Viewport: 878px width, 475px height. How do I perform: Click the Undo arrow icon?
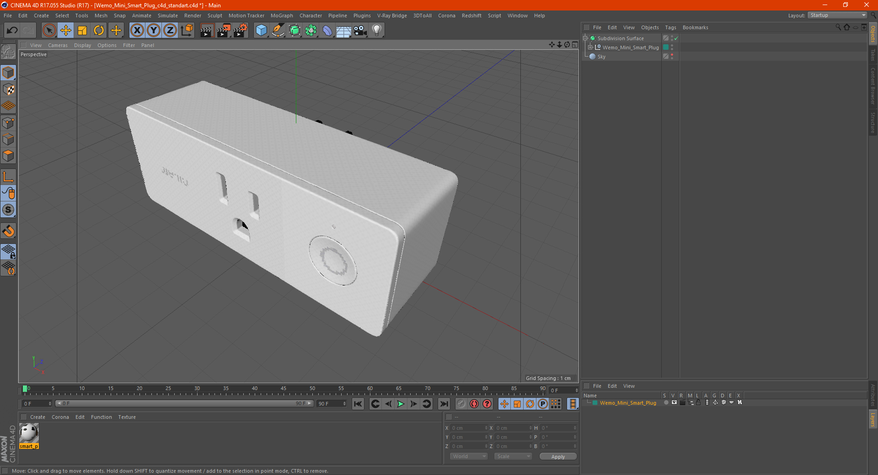(12, 31)
